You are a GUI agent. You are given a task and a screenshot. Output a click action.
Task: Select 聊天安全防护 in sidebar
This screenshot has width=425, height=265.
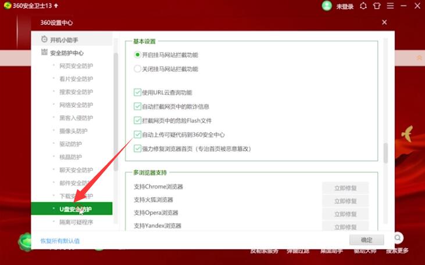[76, 170]
